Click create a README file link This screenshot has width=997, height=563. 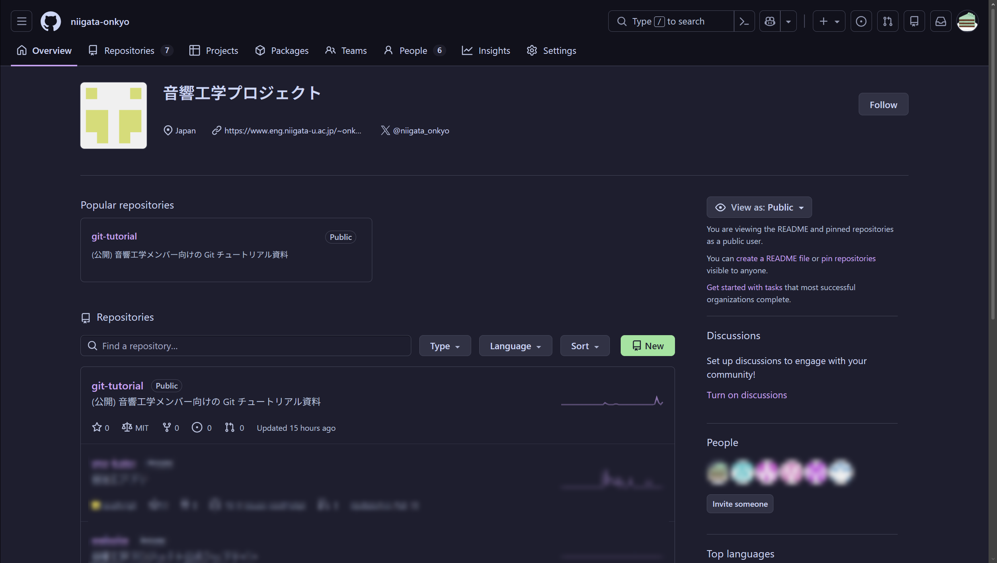pos(773,258)
